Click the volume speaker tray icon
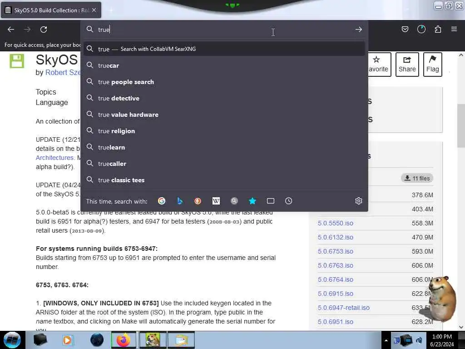 tap(419, 340)
